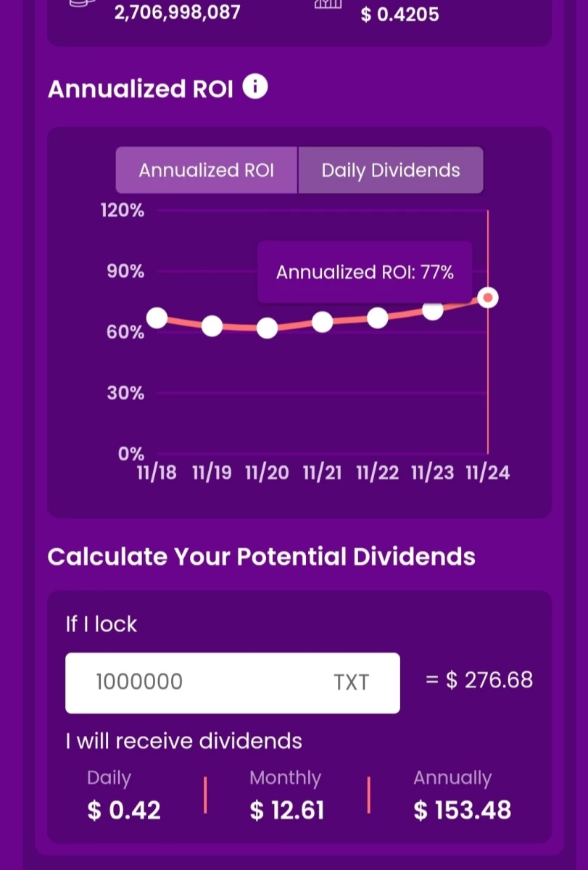
Task: Click the $ 276.68 converted value
Action: point(479,680)
